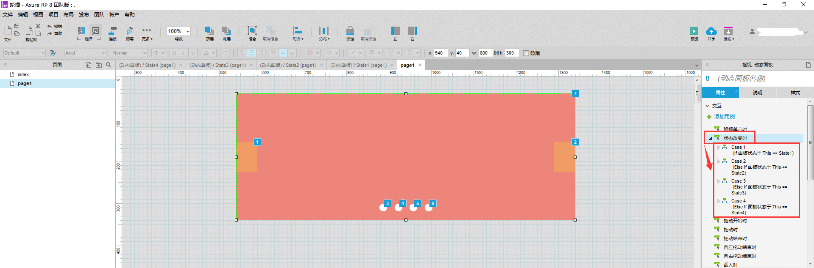Align text center horizontally
The image size is (814, 268).
(x=251, y=53)
